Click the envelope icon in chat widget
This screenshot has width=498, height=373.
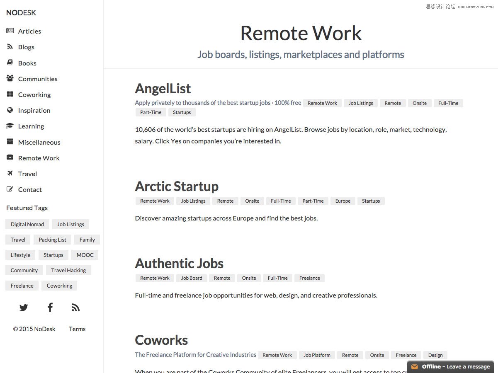[x=415, y=367]
